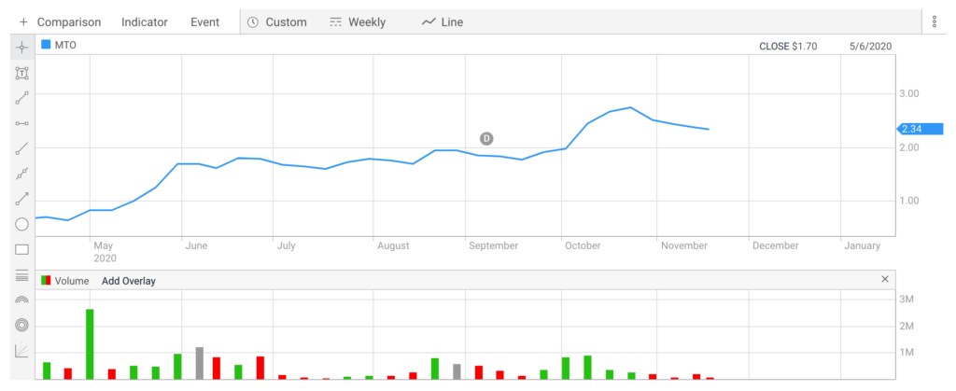
Task: Select the stepped multi-point line tool
Action: (22, 174)
